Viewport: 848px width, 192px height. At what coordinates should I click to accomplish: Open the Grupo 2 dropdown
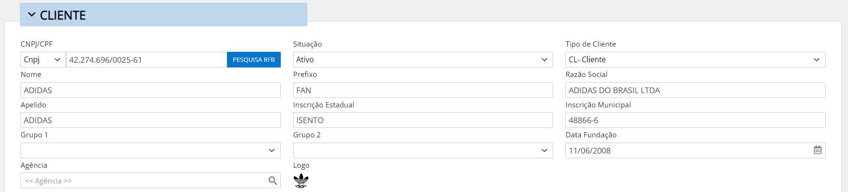(x=423, y=150)
